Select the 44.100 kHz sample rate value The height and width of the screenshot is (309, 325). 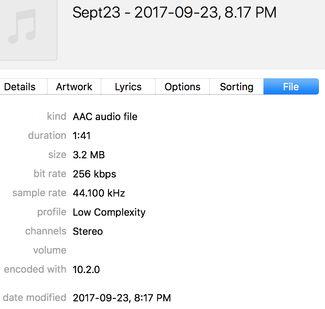[x=99, y=193]
